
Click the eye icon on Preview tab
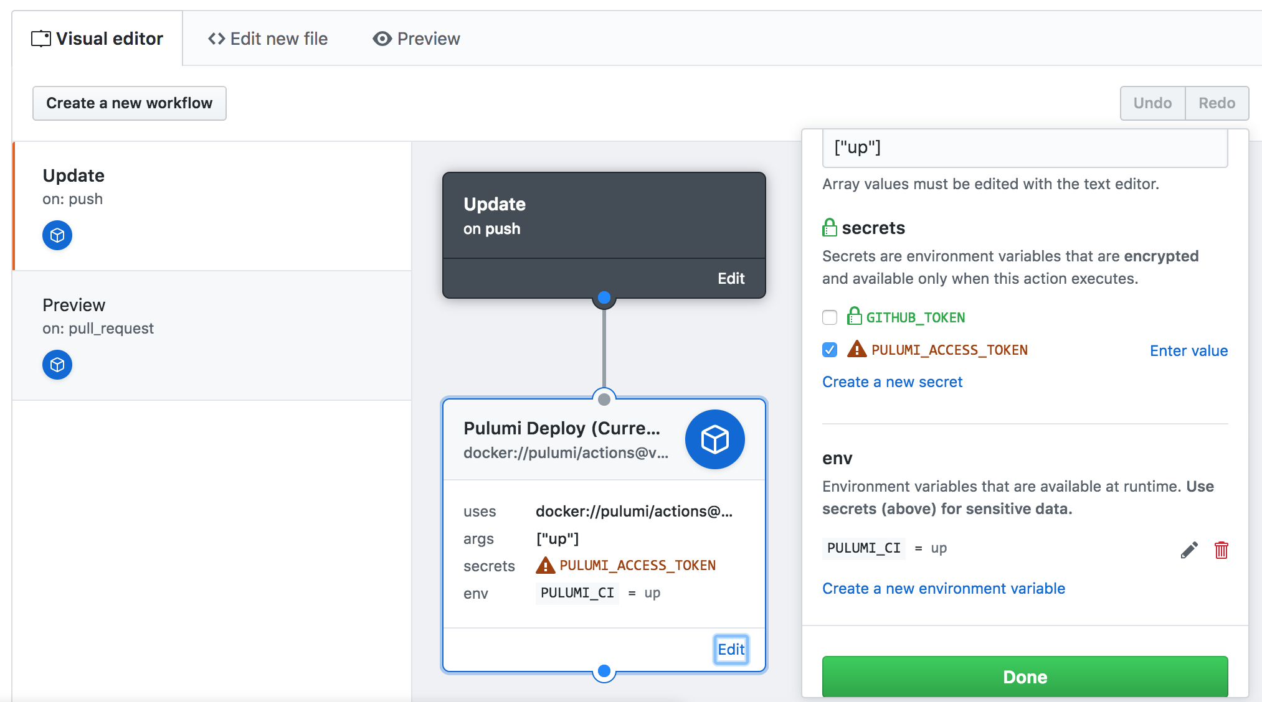[382, 39]
